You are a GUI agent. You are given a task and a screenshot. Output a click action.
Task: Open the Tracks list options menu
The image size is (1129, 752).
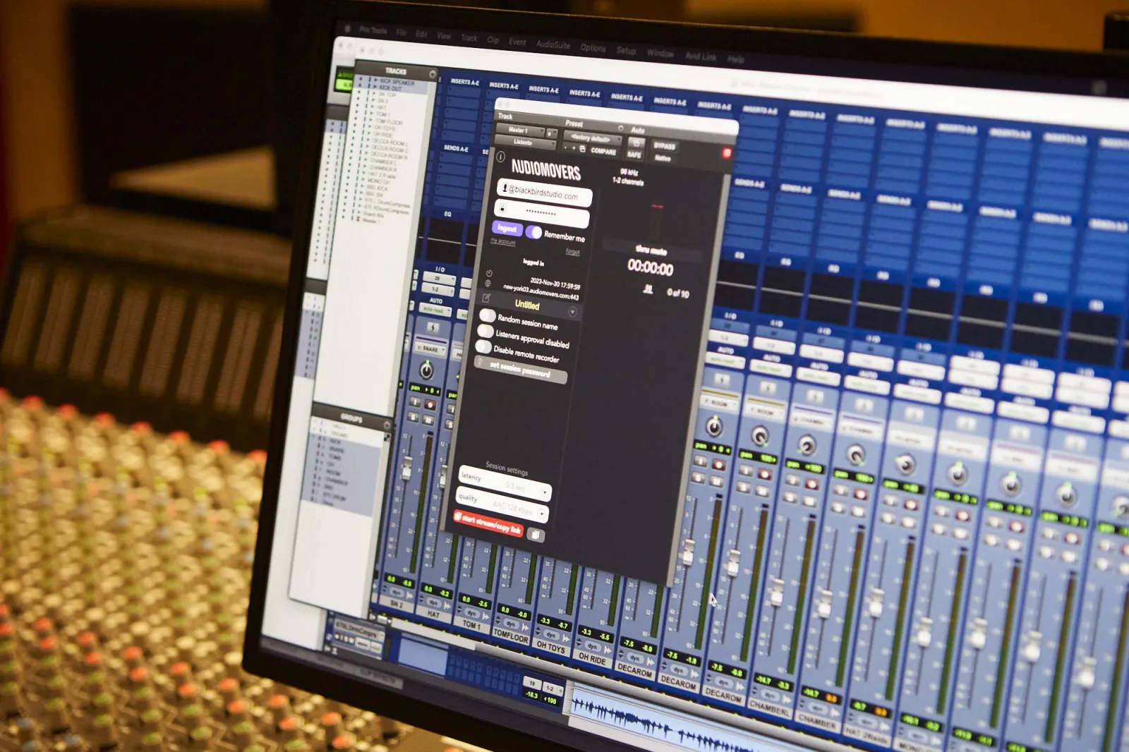point(433,74)
